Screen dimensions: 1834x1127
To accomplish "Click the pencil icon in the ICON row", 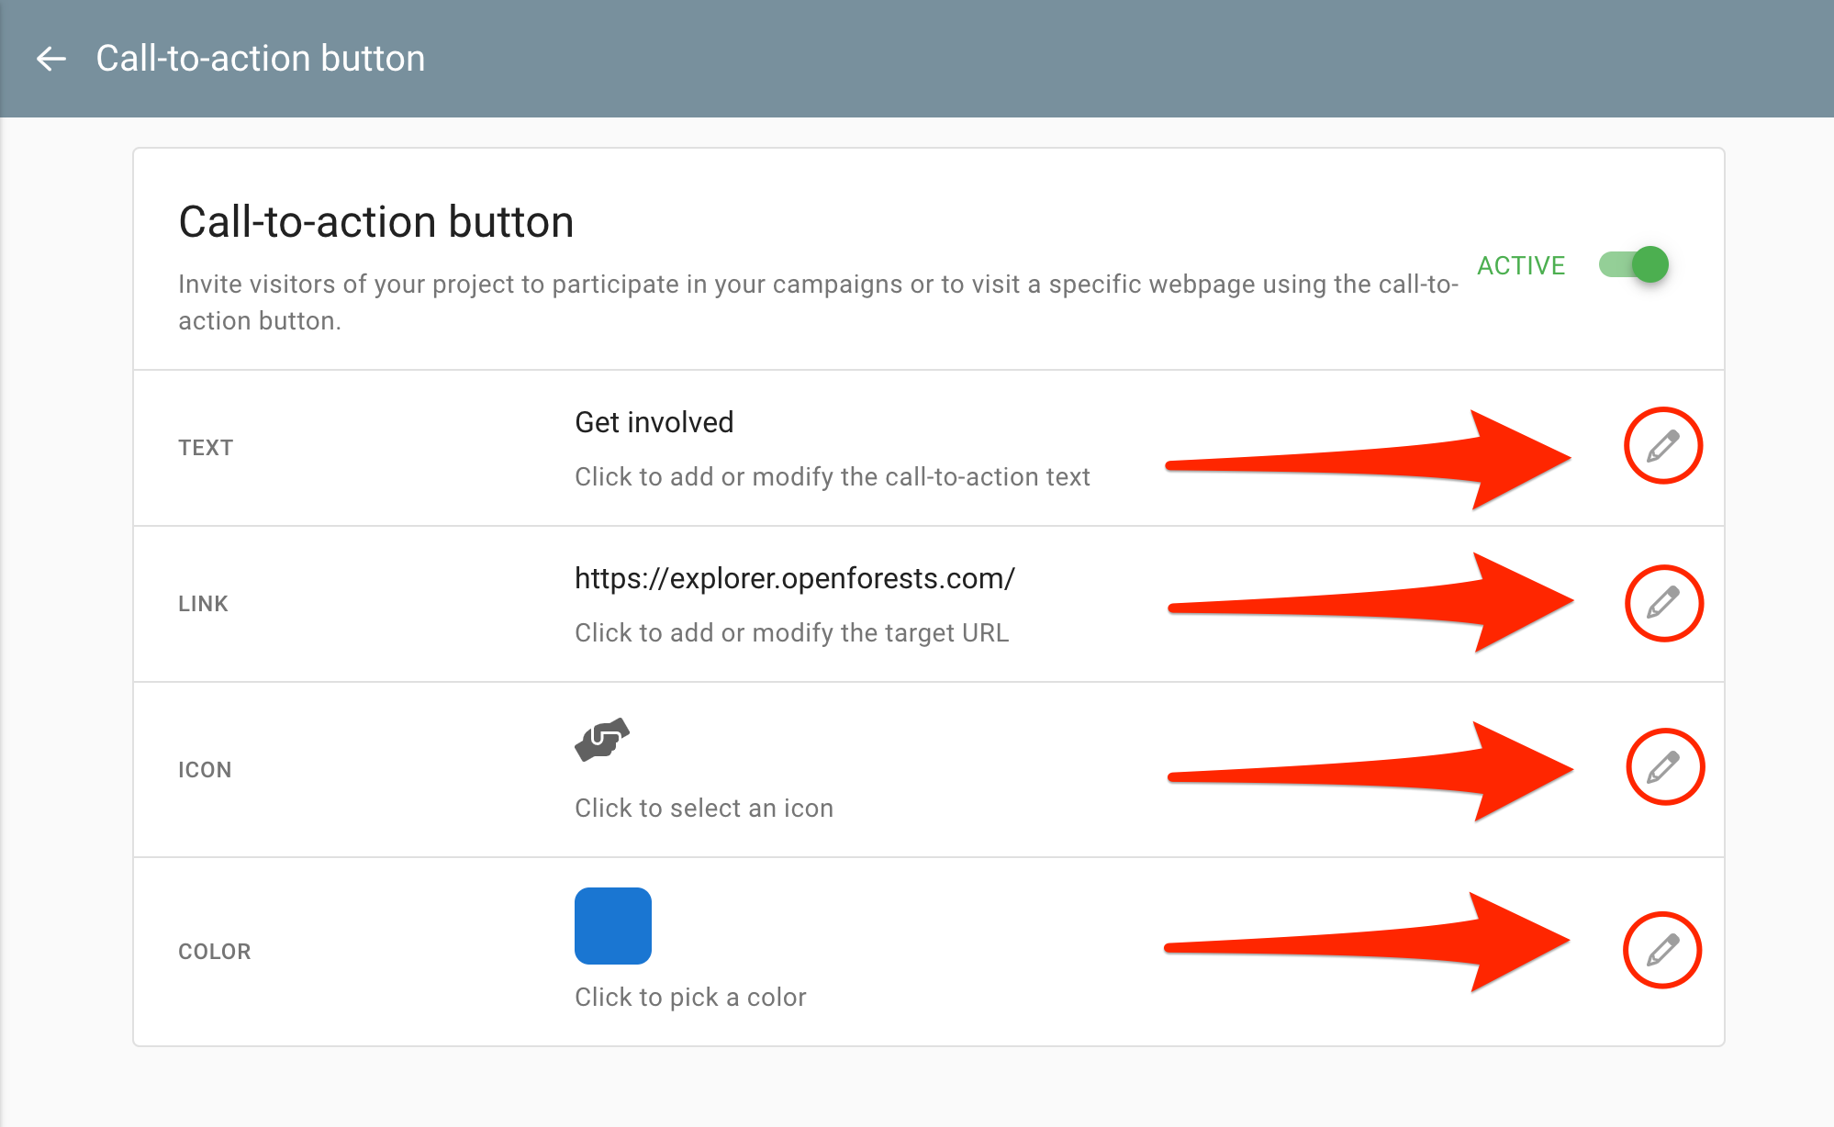I will (1664, 767).
